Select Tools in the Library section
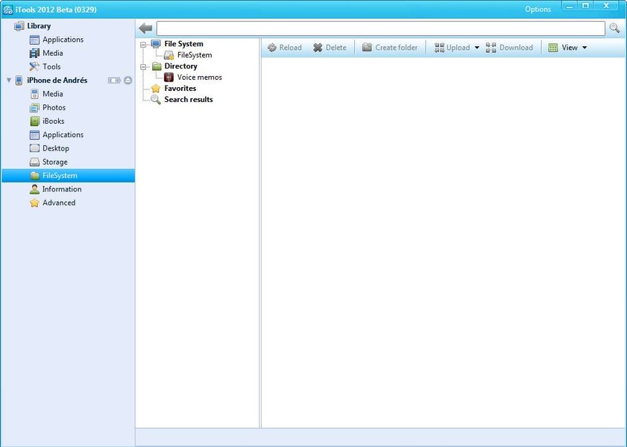The image size is (627, 447). click(x=51, y=67)
